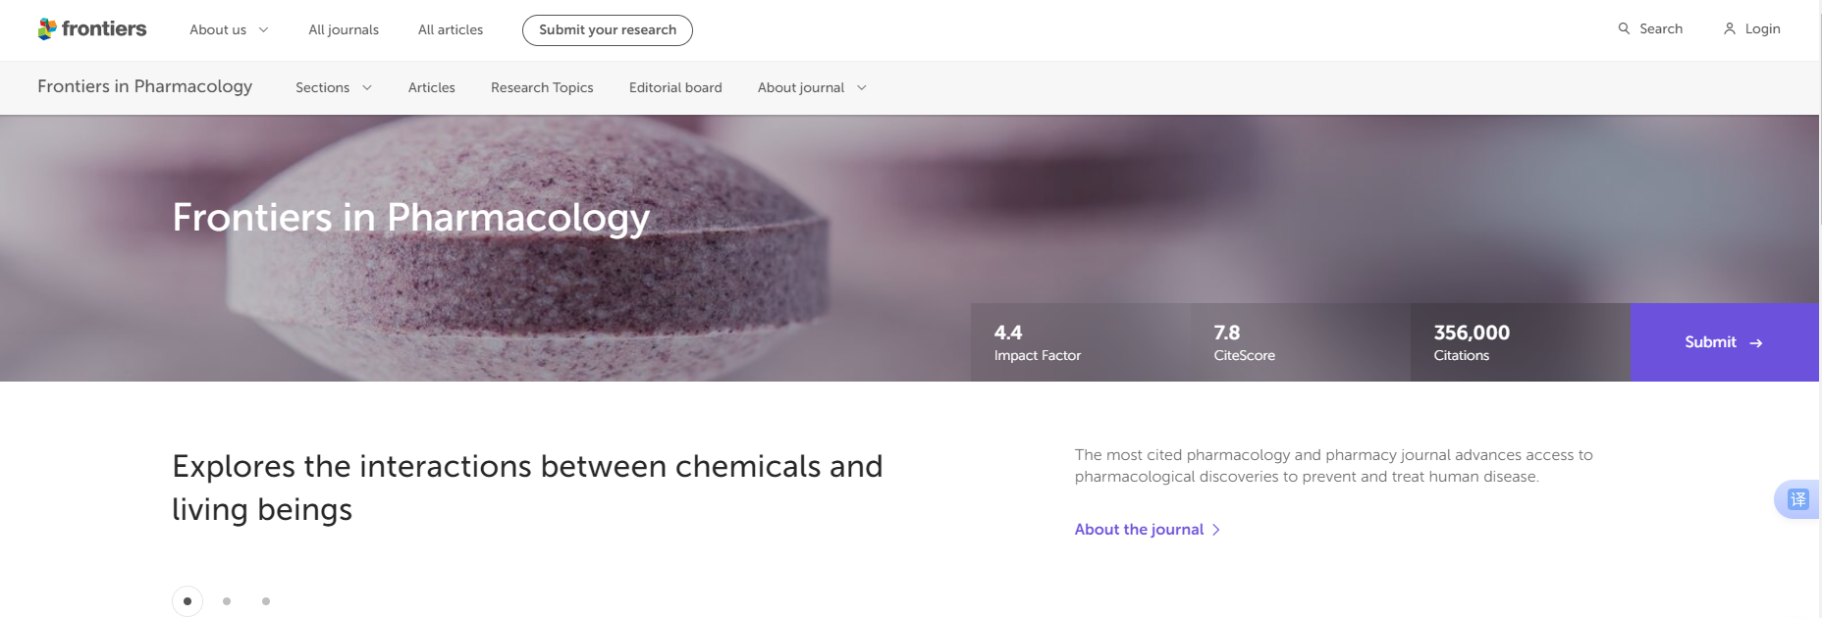
Task: Open the Editorial board page
Action: point(675,88)
